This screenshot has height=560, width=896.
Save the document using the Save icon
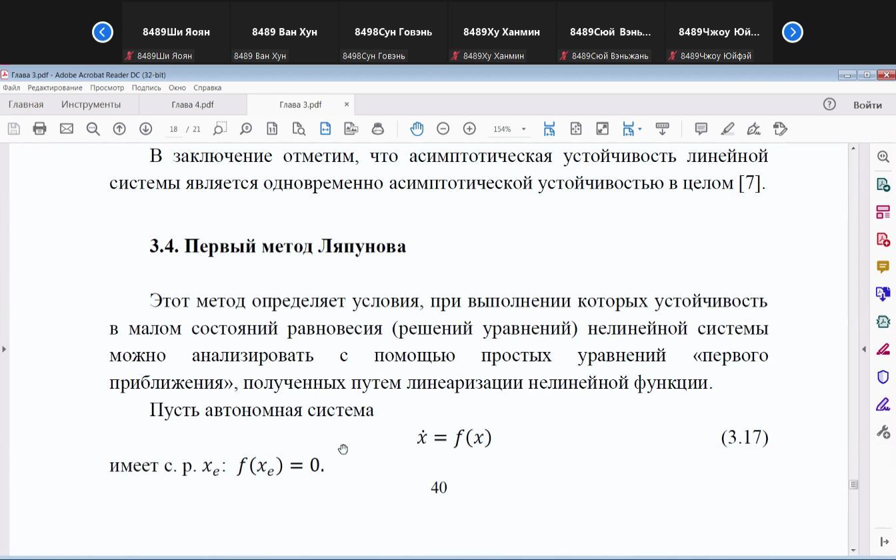click(13, 129)
